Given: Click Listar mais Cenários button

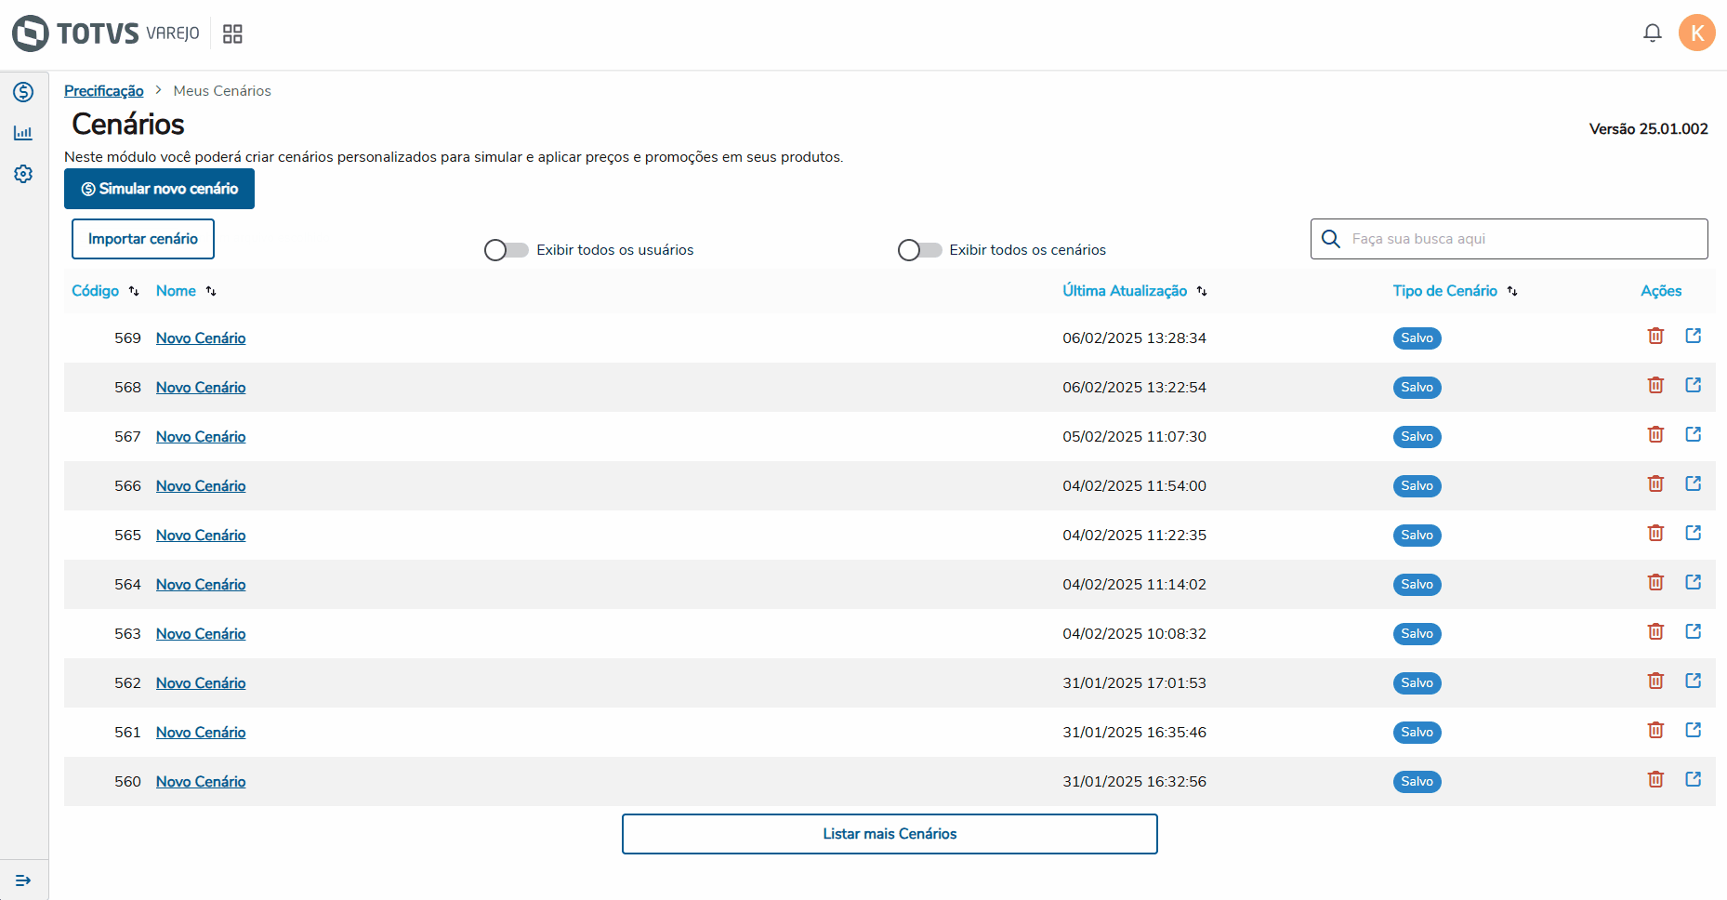Looking at the screenshot, I should 890,834.
